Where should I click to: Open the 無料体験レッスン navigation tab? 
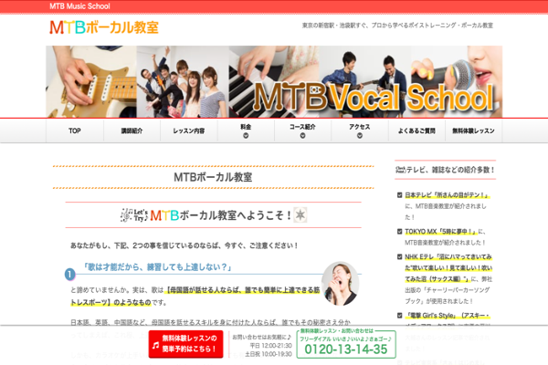coord(473,131)
